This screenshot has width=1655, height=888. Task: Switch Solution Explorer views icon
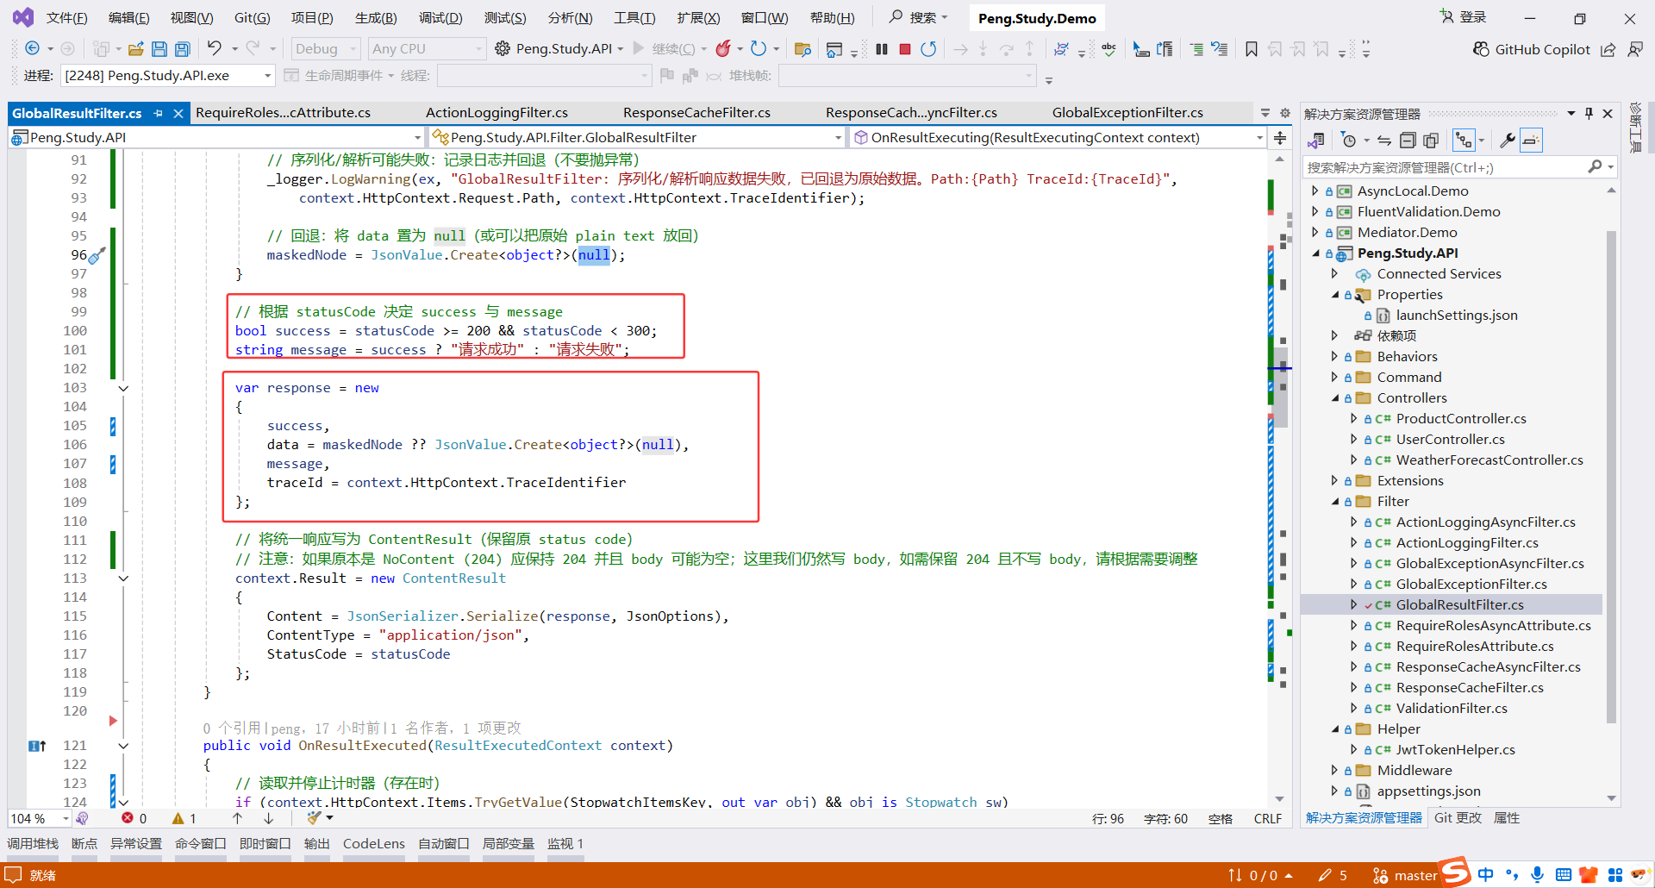pos(1316,141)
